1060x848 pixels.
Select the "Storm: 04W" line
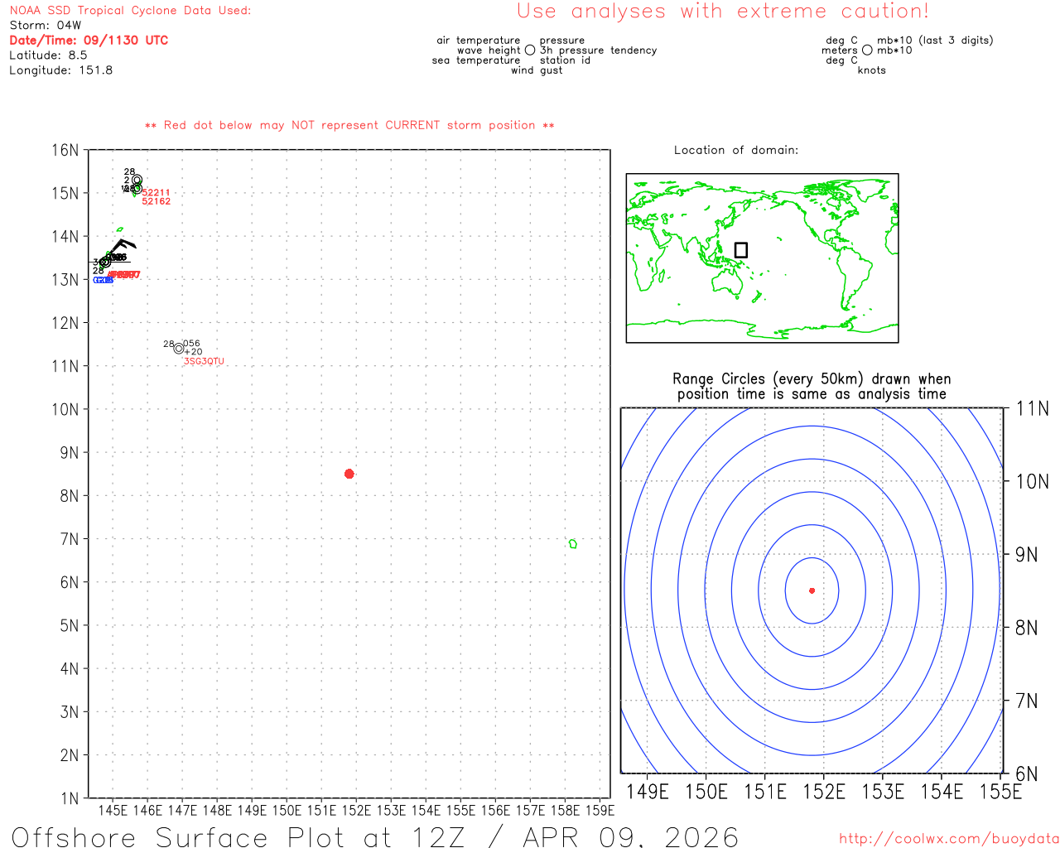[x=46, y=26]
